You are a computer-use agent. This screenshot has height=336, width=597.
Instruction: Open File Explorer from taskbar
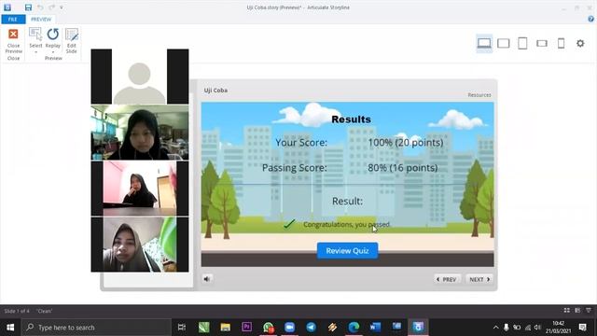(226, 328)
